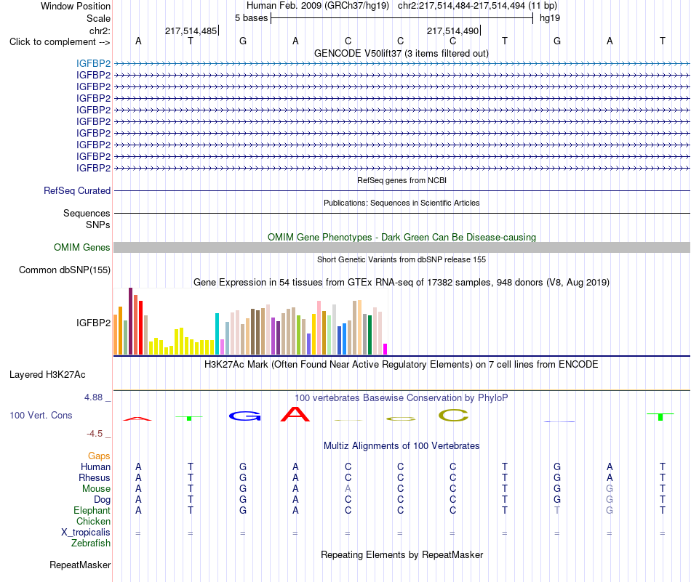Image resolution: width=691 pixels, height=582 pixels.
Task: Click the large red A conservation logo
Action: pos(295,414)
